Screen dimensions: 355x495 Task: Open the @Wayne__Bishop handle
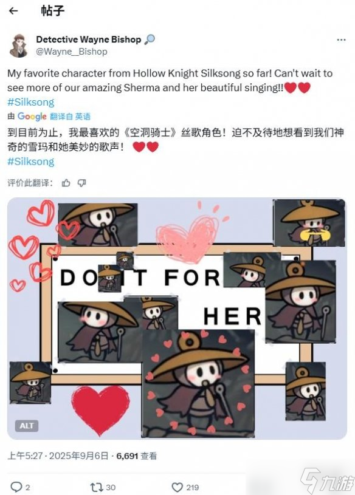(72, 52)
